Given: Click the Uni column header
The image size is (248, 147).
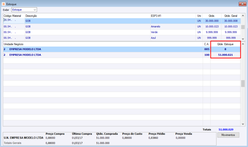Looking at the screenshot, I should 199,16.
